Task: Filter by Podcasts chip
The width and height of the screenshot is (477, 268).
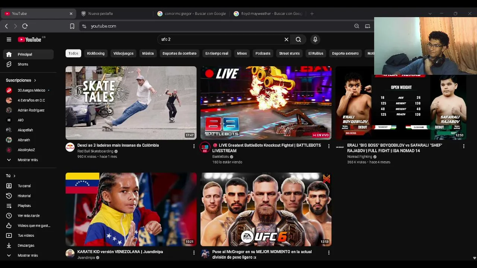Action: 263,53
